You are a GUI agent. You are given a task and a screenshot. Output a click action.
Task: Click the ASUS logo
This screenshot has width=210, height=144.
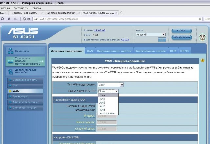(23, 31)
